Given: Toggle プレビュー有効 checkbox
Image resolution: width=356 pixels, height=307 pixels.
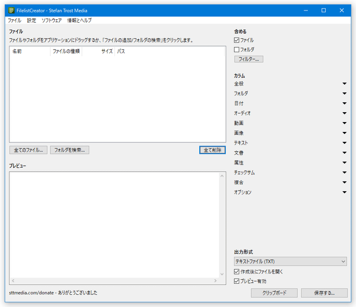Looking at the screenshot, I should tap(236, 281).
